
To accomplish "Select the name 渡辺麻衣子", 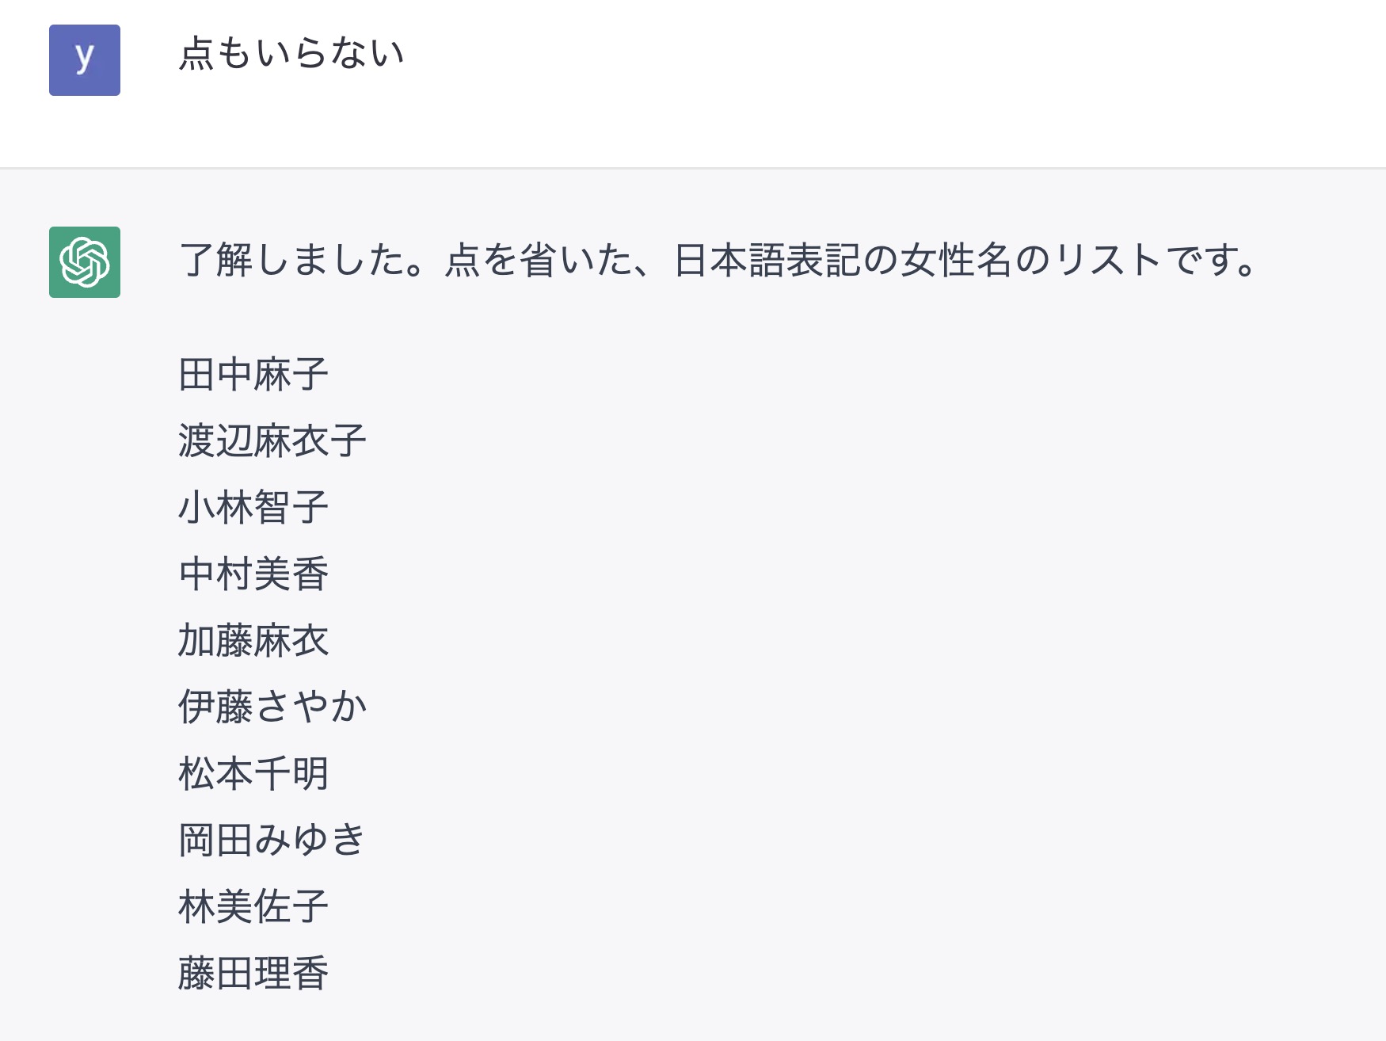I will (272, 440).
